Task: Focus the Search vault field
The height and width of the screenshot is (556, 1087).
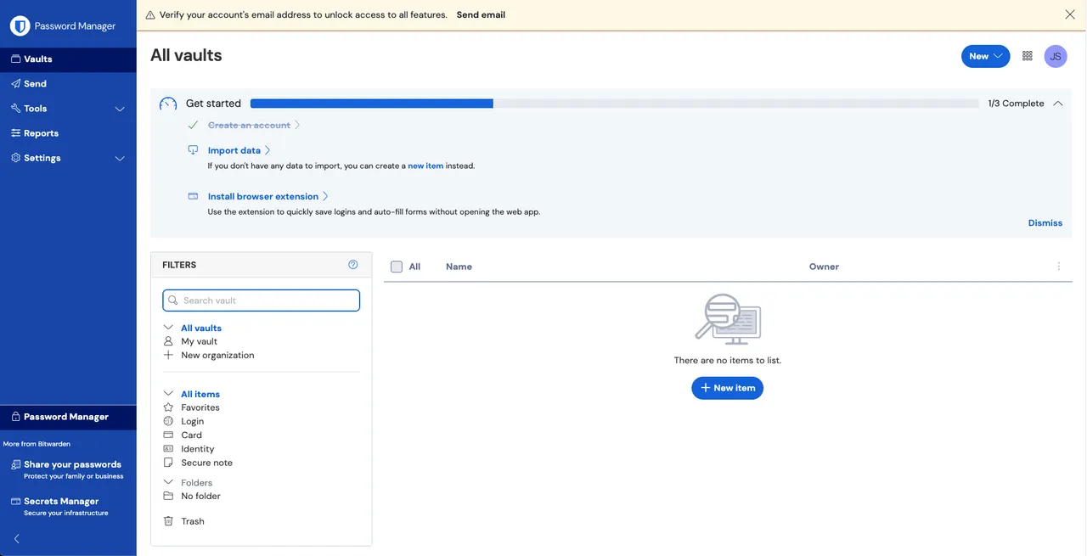Action: pos(262,300)
